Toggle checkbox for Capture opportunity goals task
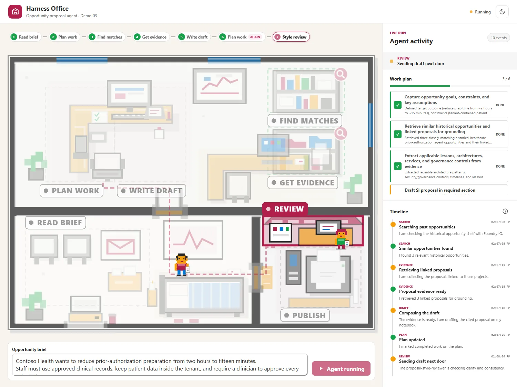This screenshot has width=517, height=387. (398, 105)
